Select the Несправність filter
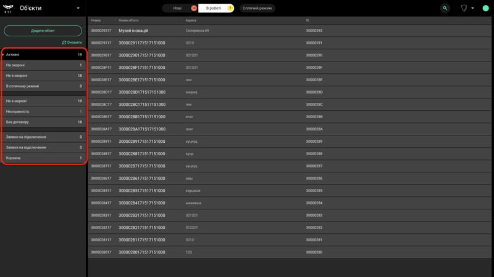Viewport: 494px width, 277px height. coord(44,111)
